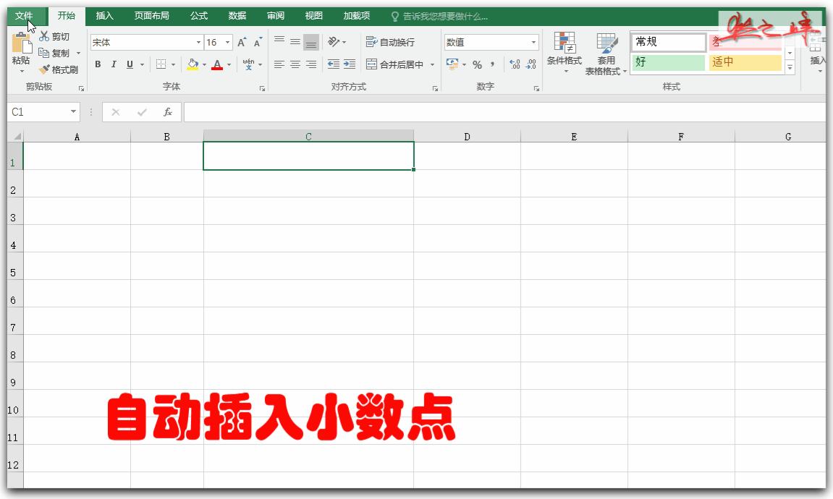Click the Insert Function (fx) icon
Image resolution: width=833 pixels, height=499 pixels.
(x=166, y=112)
